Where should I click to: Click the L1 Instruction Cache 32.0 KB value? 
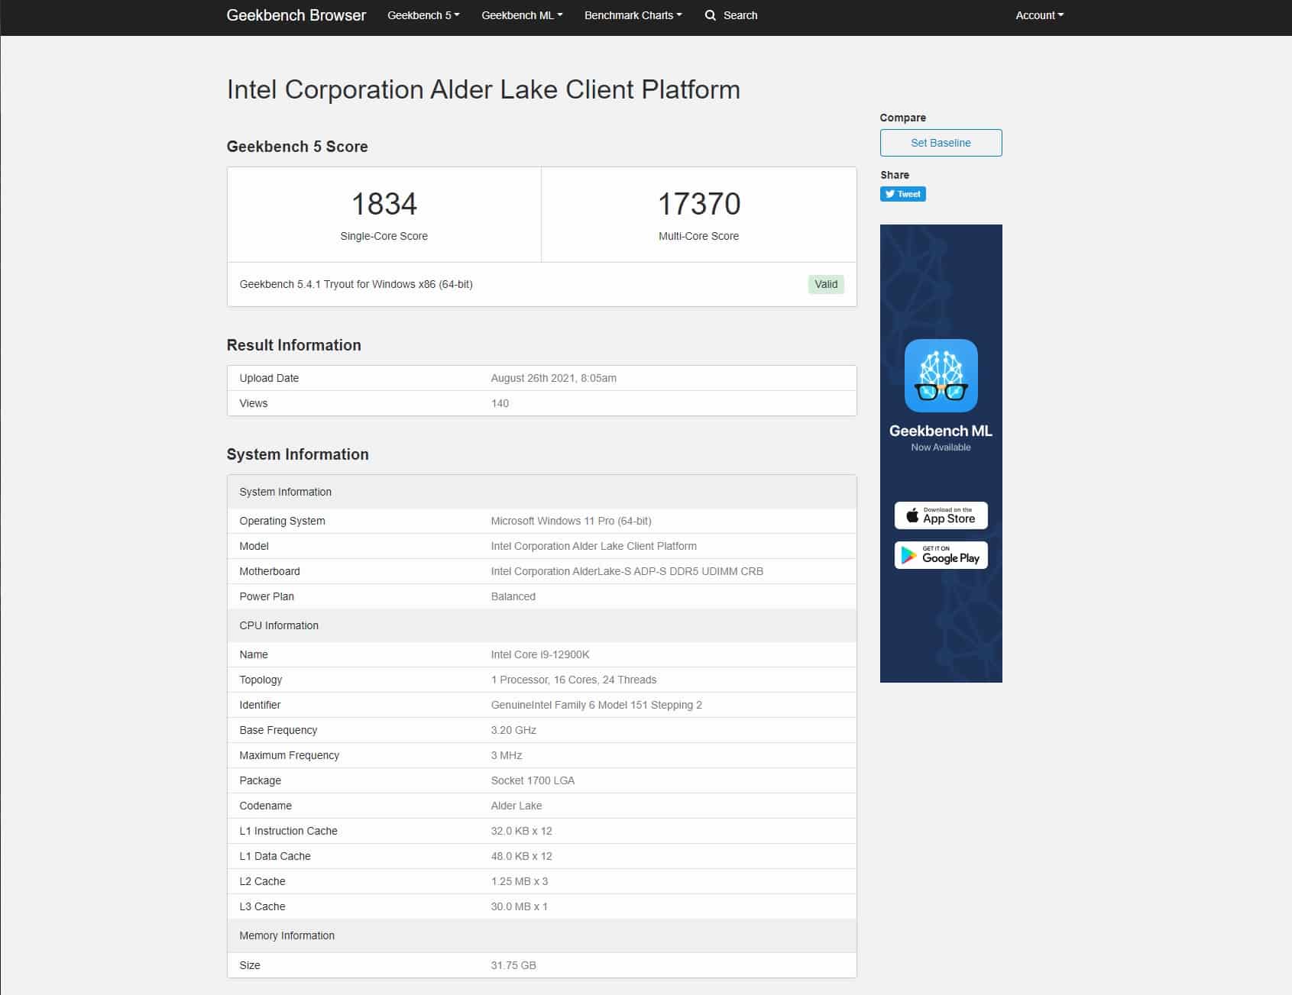(x=521, y=831)
